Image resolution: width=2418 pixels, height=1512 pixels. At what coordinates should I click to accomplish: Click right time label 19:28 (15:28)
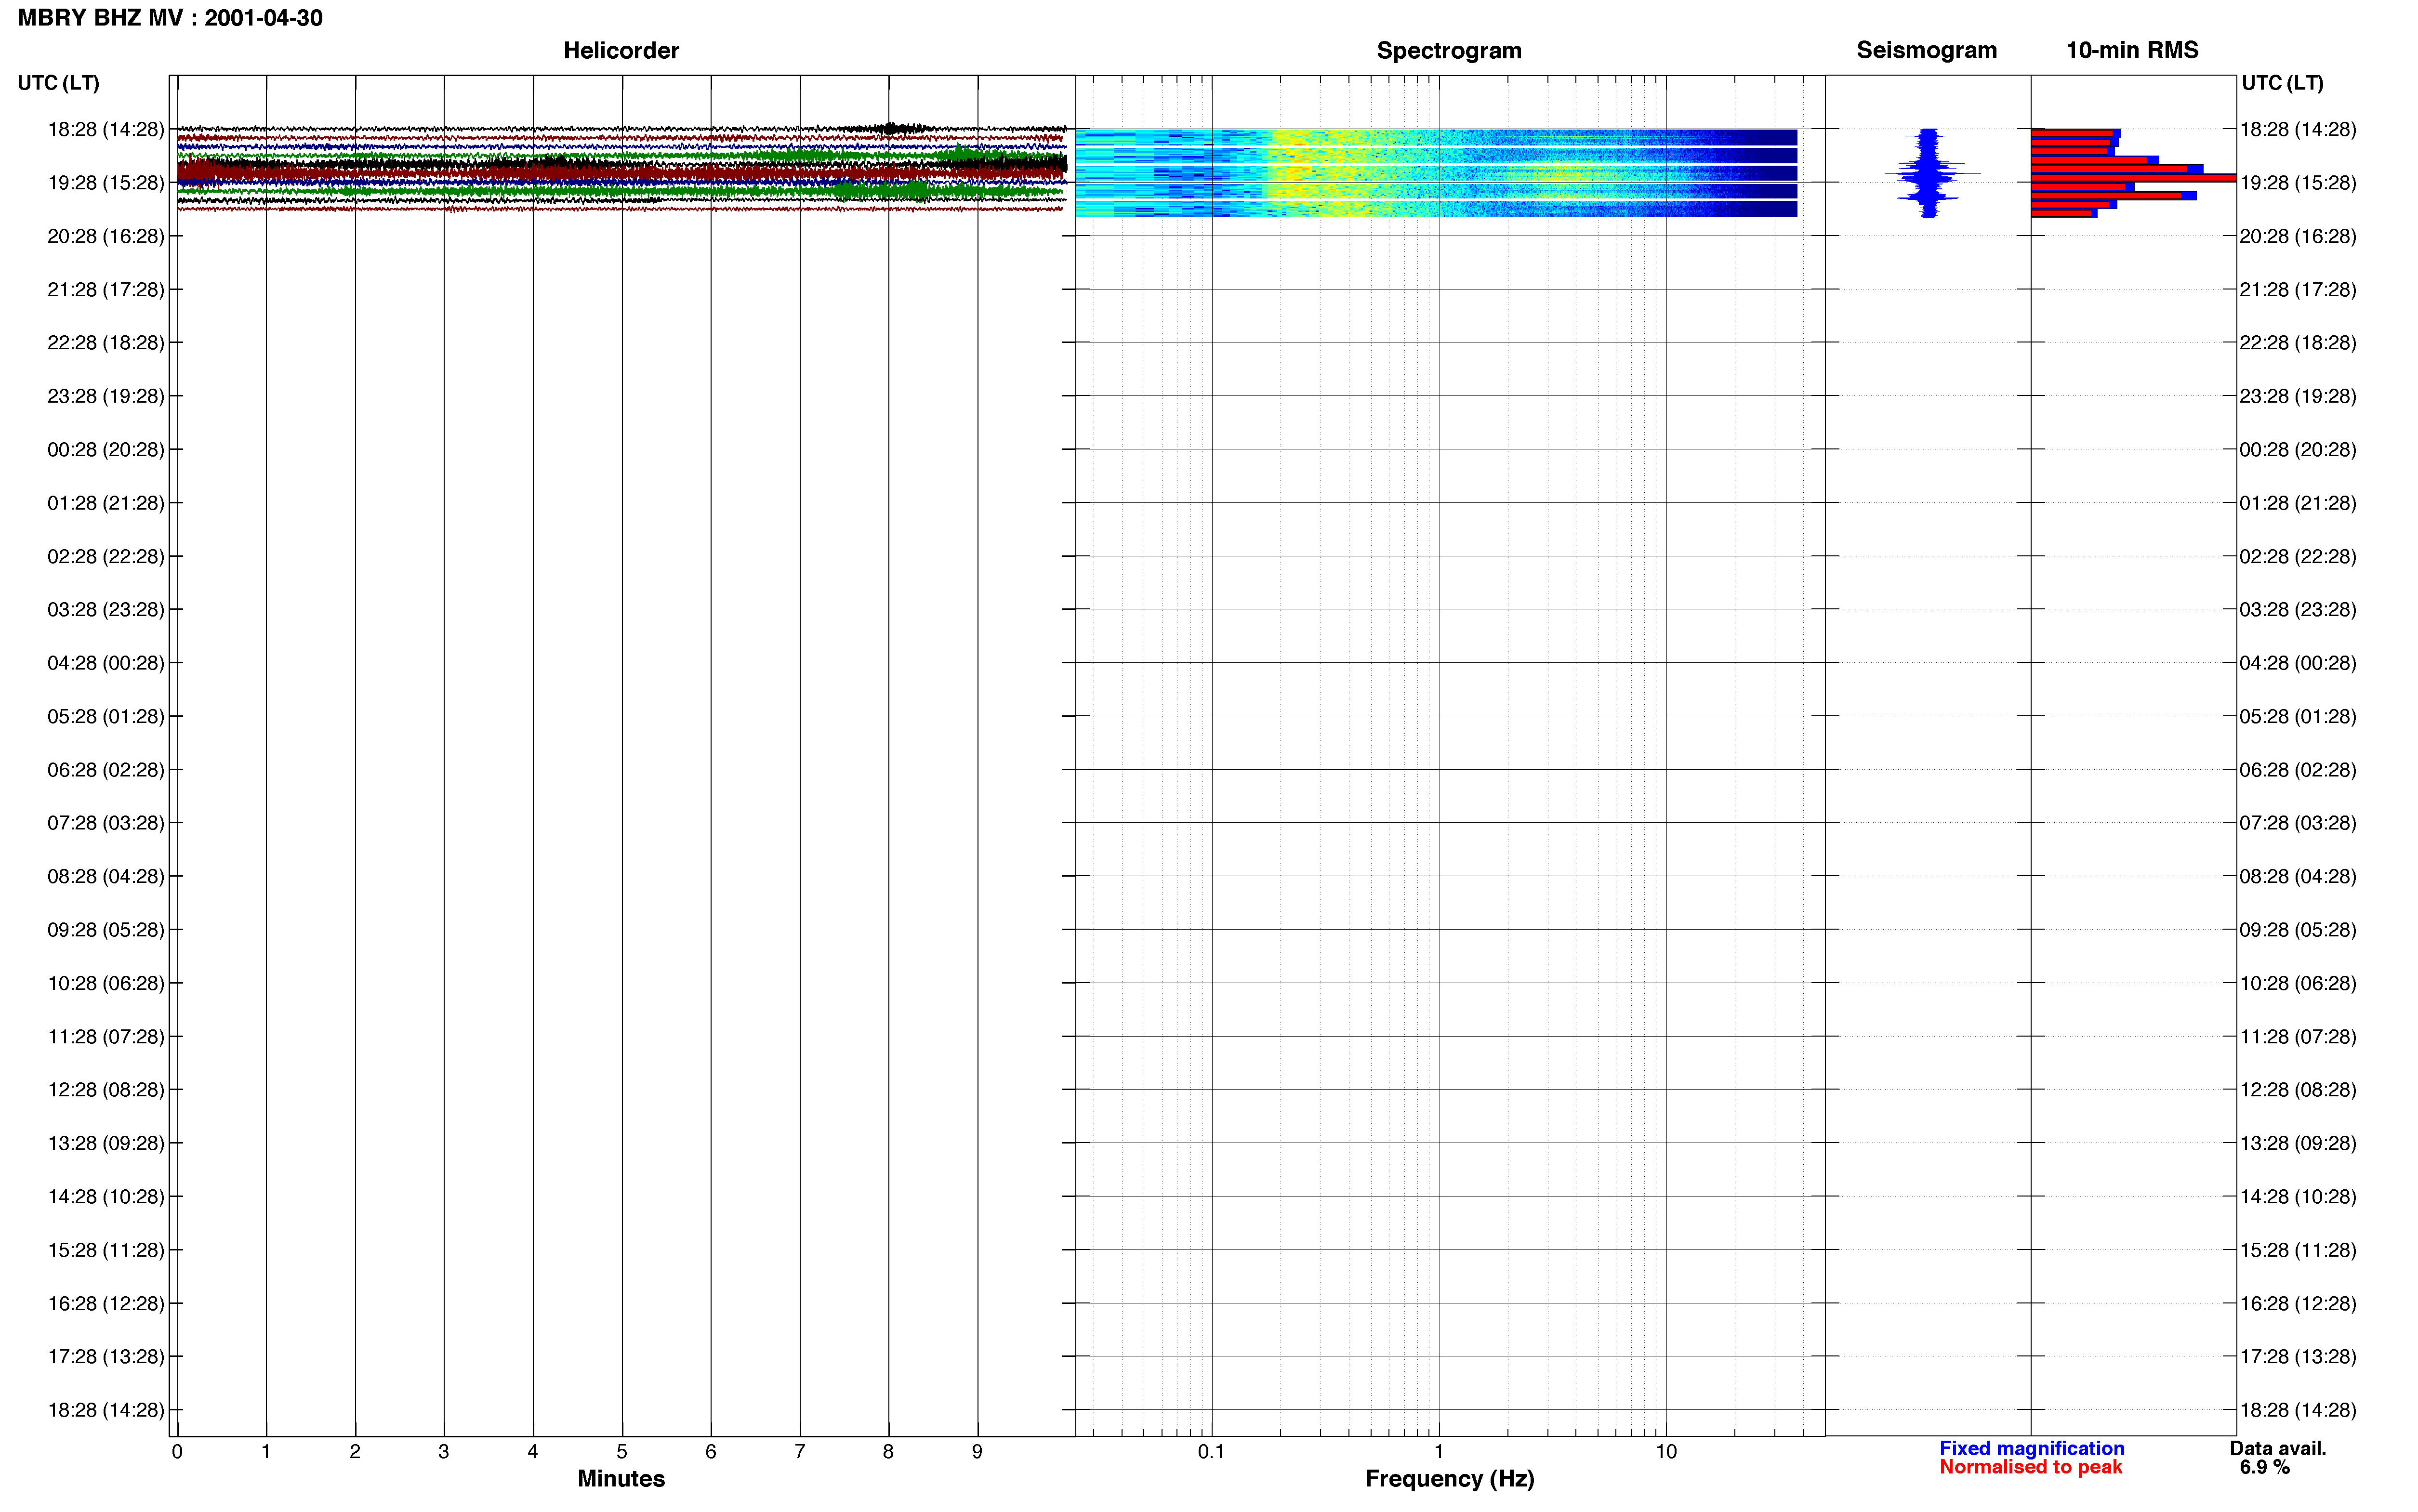tap(2297, 182)
